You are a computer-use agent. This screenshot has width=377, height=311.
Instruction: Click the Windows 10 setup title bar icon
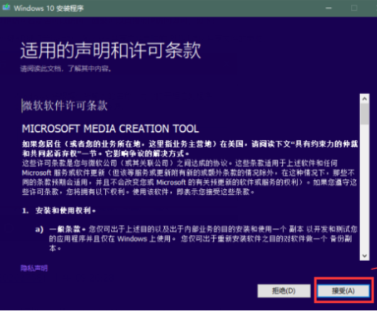pyautogui.click(x=6, y=8)
